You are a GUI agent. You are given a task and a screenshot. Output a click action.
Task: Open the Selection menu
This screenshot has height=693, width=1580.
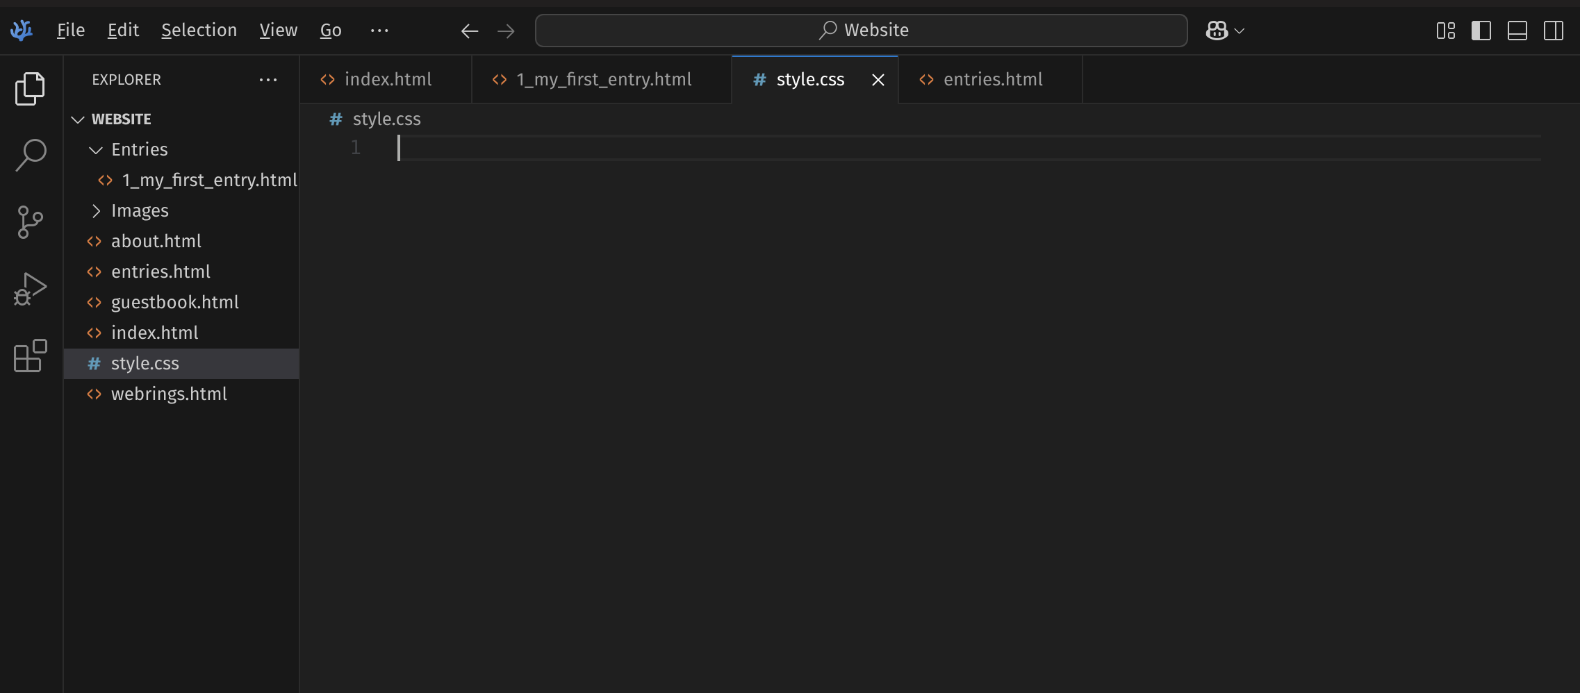199,31
